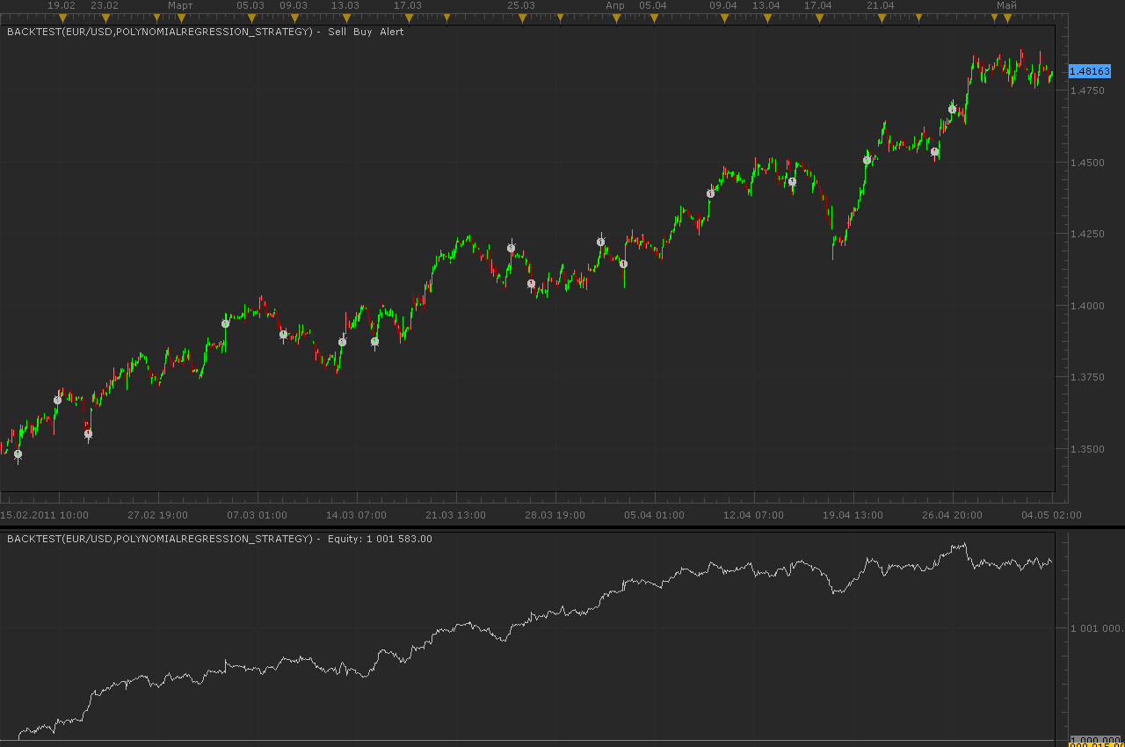Select the Alert label in chart legend
1125x747 pixels.
(x=392, y=32)
